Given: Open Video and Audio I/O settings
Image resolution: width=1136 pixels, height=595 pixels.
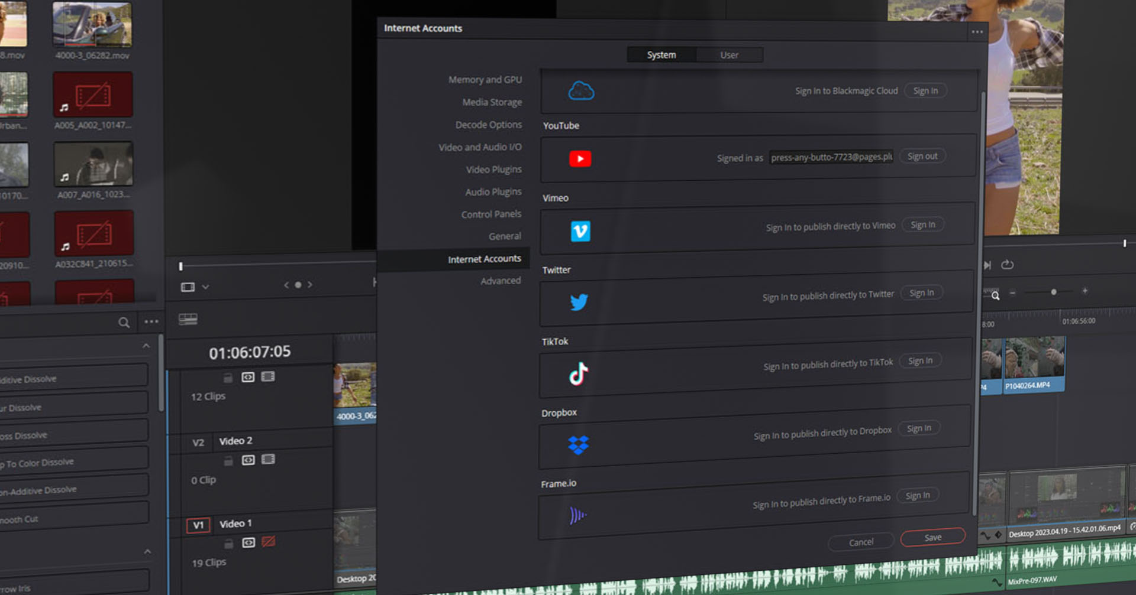Looking at the screenshot, I should pos(480,147).
